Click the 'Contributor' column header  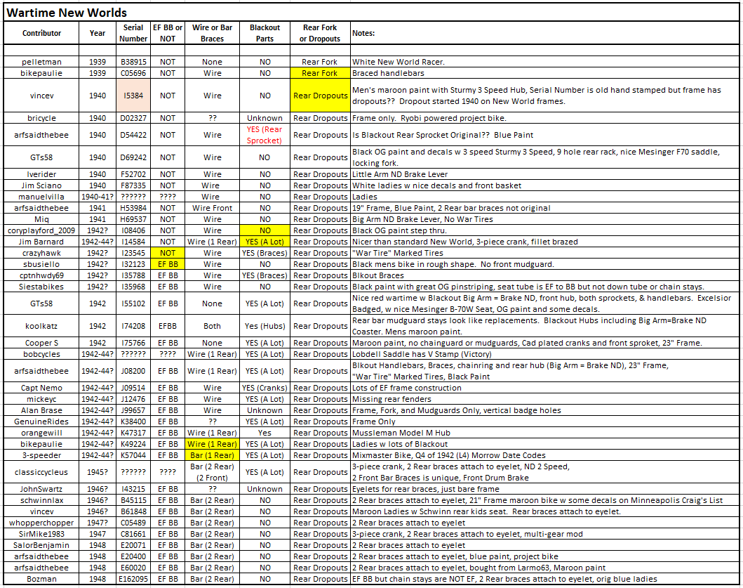click(41, 33)
